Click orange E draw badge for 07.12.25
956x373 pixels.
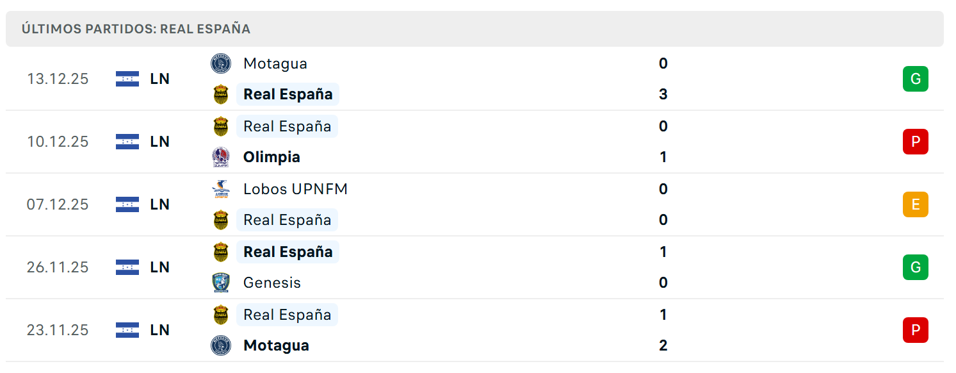coord(916,204)
